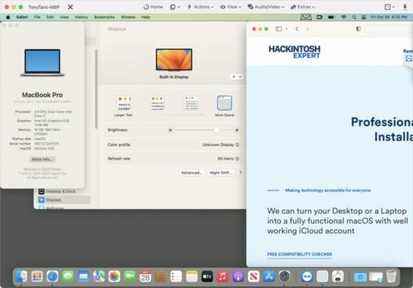Open Launchpad from the dock
Viewport: 413px width, 288px height.
point(37,276)
